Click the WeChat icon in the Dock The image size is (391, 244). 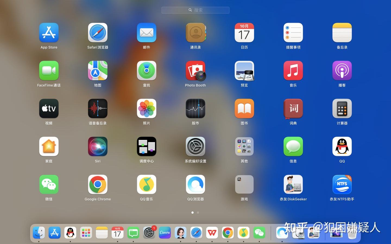click(259, 233)
